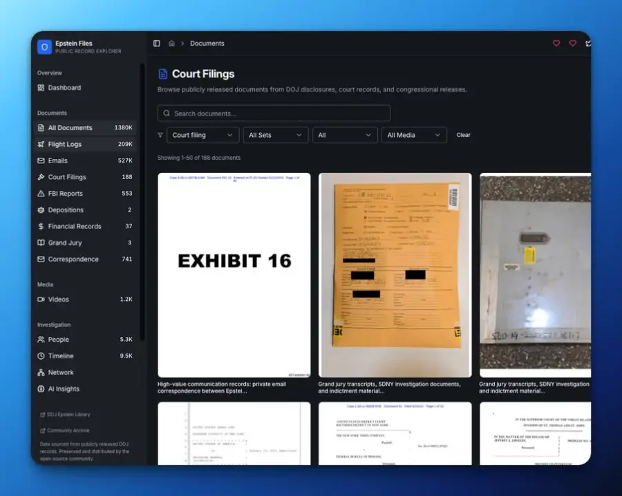Click the Dashboard grid icon

coord(41,87)
